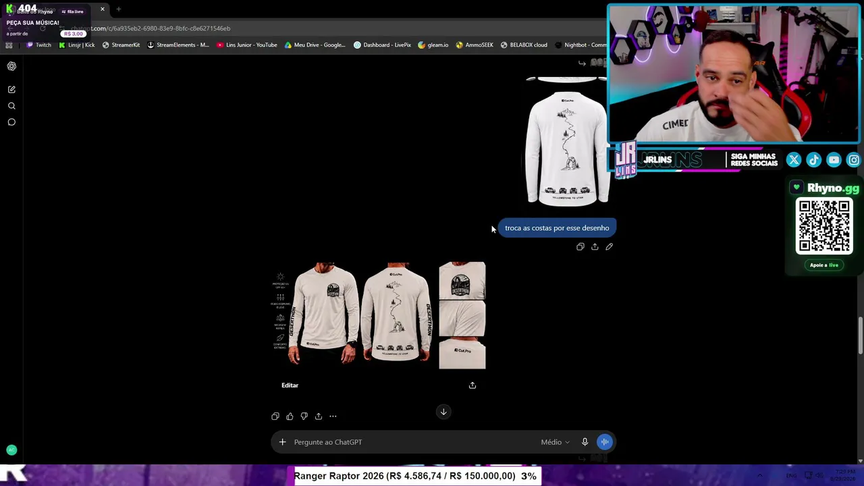Open the Dashboard - LivePix bookmark

click(383, 45)
